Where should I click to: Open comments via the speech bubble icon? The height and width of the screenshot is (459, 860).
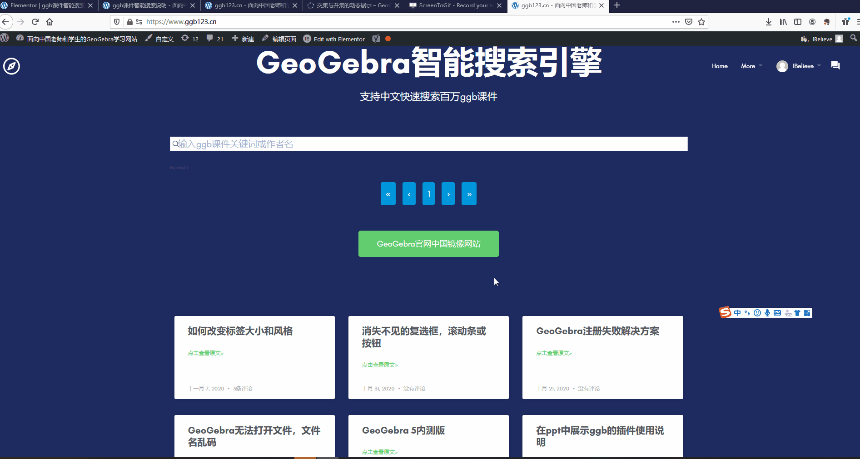[x=209, y=39]
